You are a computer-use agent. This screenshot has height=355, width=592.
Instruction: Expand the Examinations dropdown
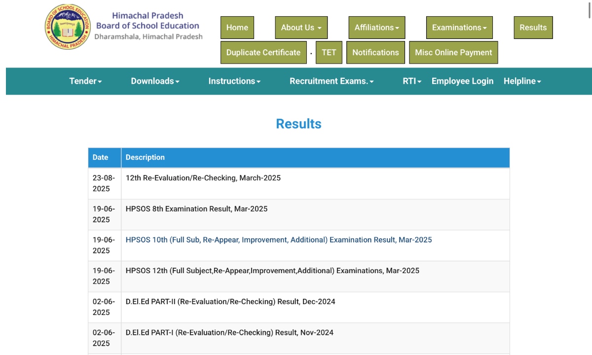click(459, 28)
